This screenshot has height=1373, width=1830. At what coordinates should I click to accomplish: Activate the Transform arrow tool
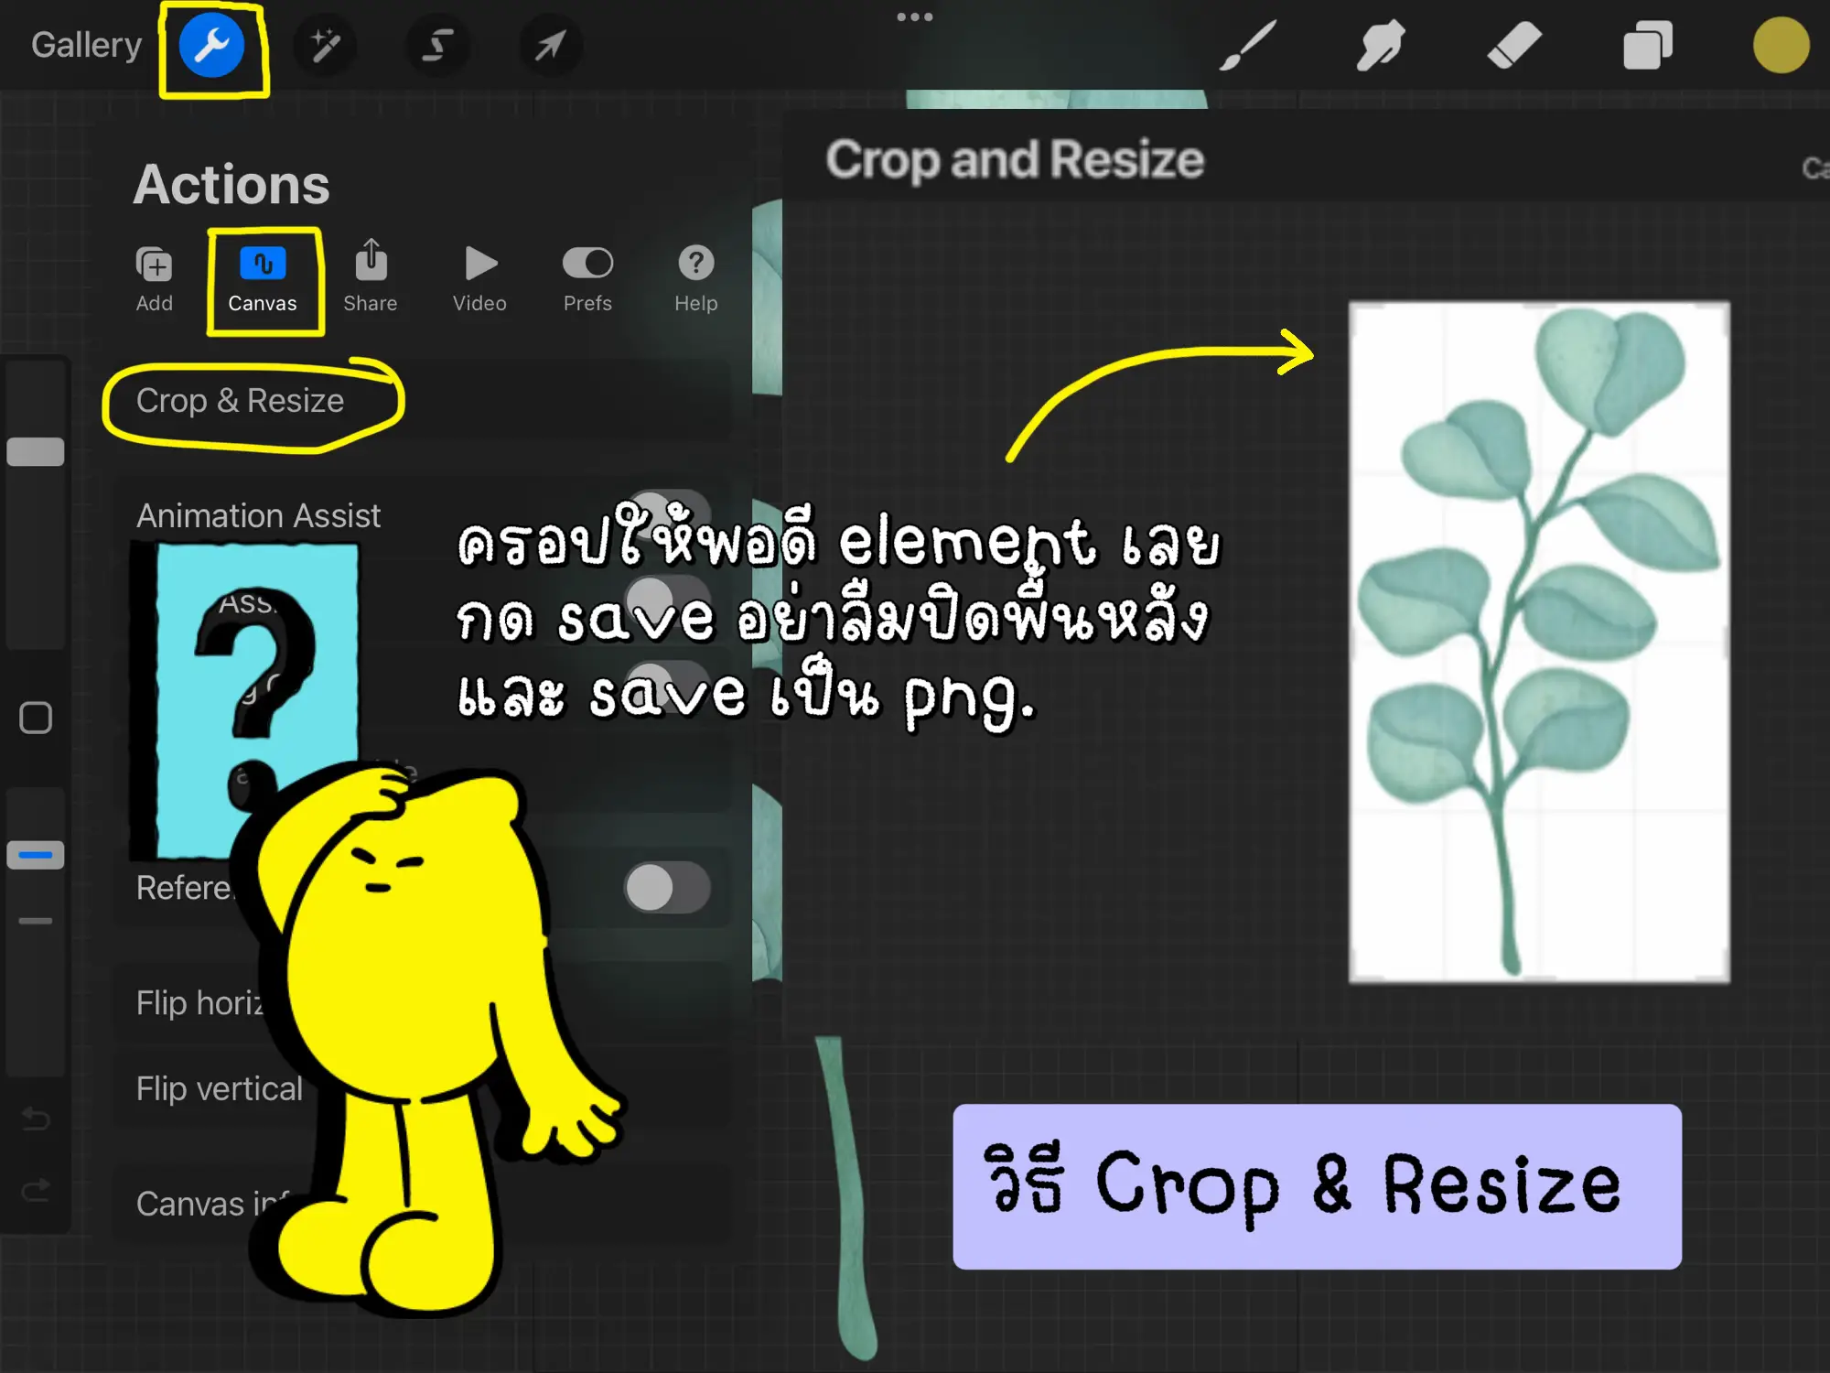coord(550,46)
